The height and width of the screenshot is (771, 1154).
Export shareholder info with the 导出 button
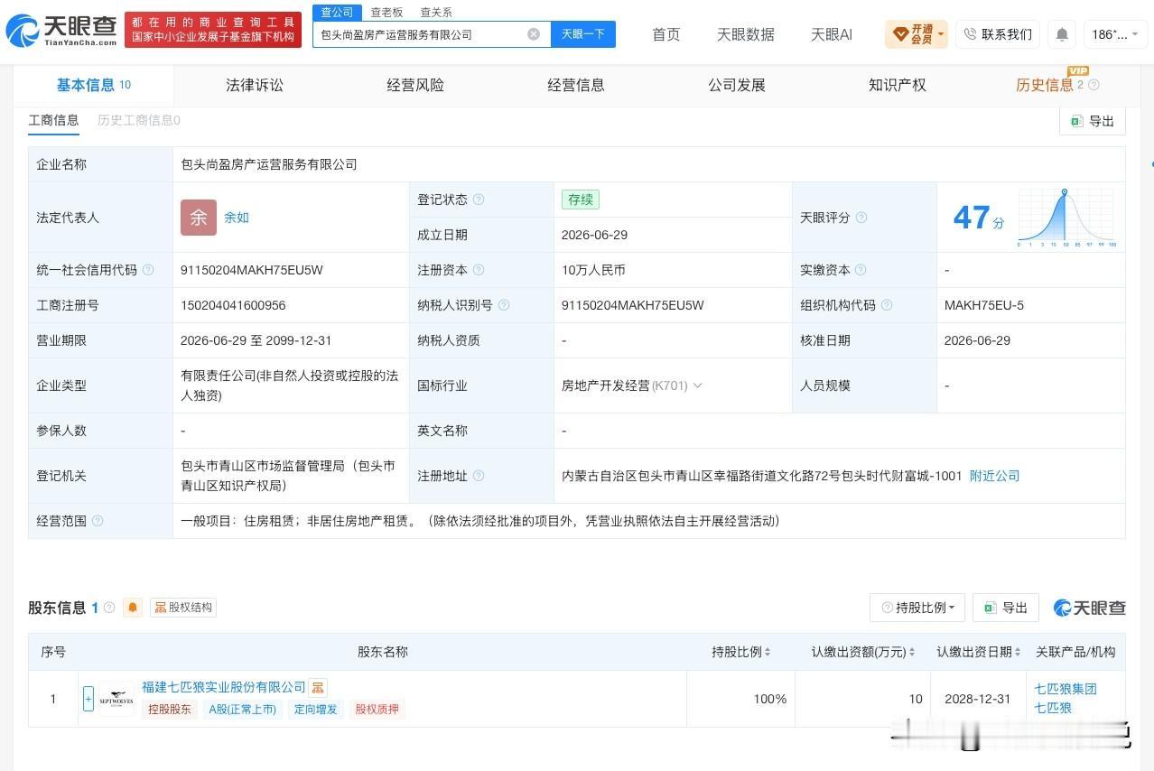[x=1005, y=608]
